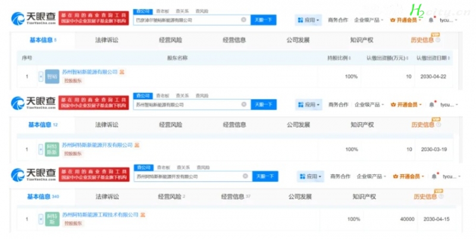Click the search field containing 苏州智铂新能源有限公司

click(184, 104)
